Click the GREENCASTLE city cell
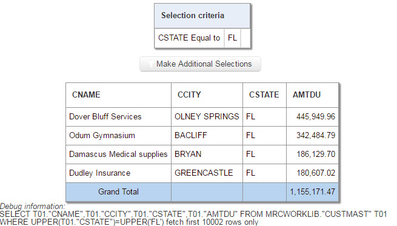Screen dimensions: 397x226 coord(207,173)
